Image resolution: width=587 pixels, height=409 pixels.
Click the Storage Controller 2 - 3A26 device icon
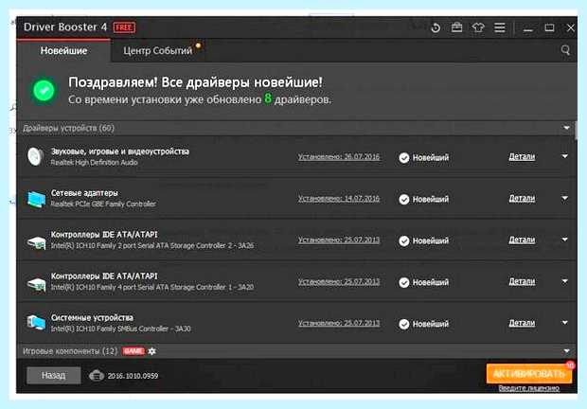point(36,242)
